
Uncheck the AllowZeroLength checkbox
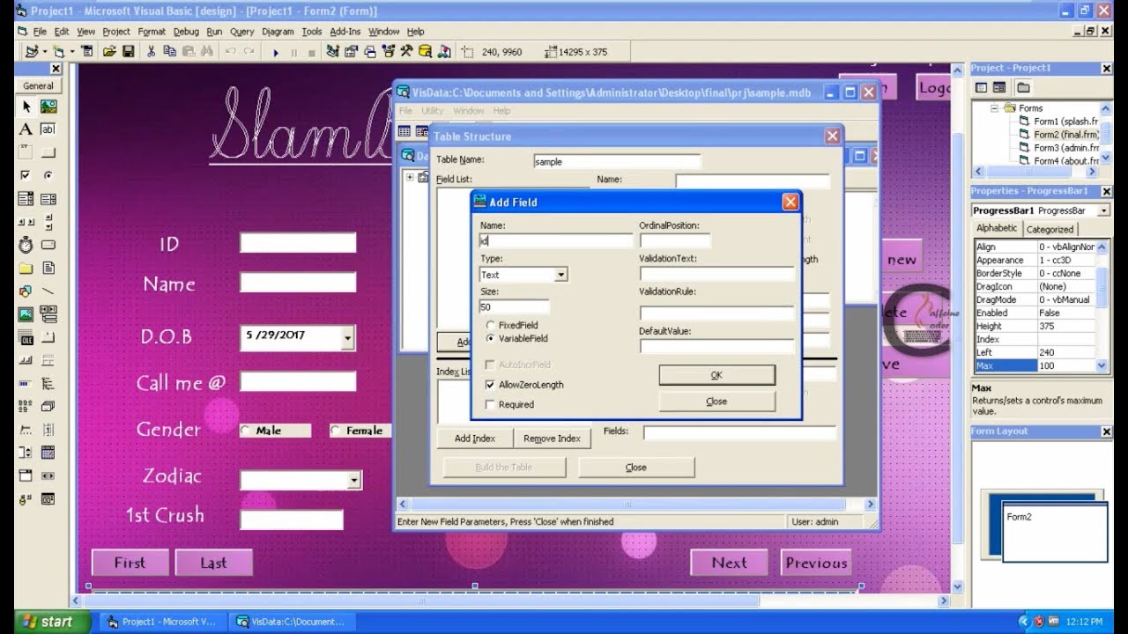click(x=490, y=385)
